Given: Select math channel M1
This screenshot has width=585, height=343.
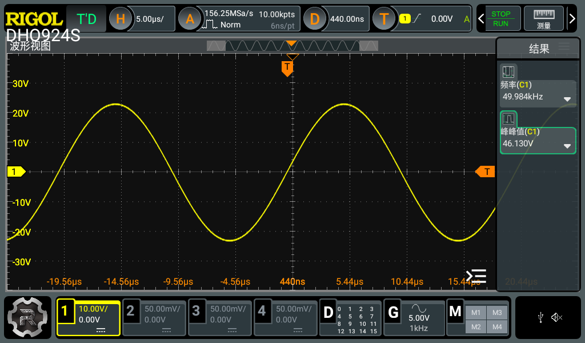Looking at the screenshot, I should click(476, 313).
